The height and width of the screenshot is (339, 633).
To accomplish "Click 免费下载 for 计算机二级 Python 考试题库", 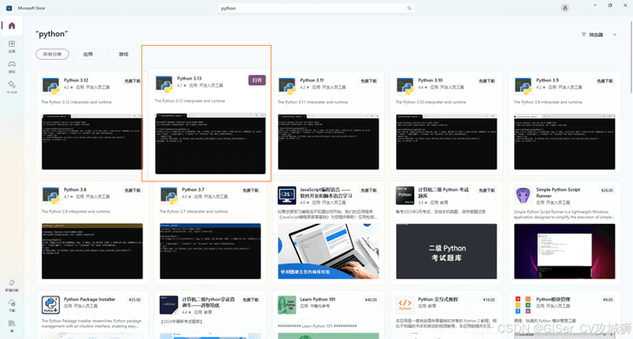I will pos(487,190).
